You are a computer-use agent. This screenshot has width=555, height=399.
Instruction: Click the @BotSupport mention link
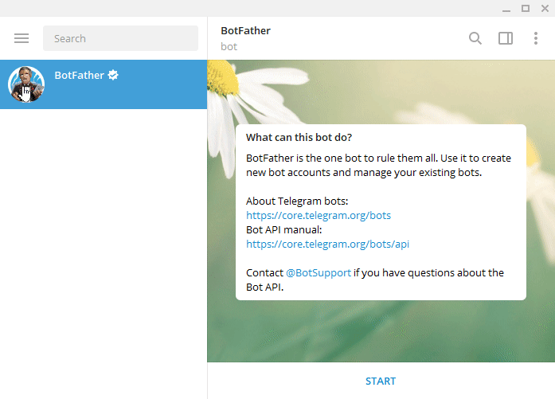(x=319, y=272)
